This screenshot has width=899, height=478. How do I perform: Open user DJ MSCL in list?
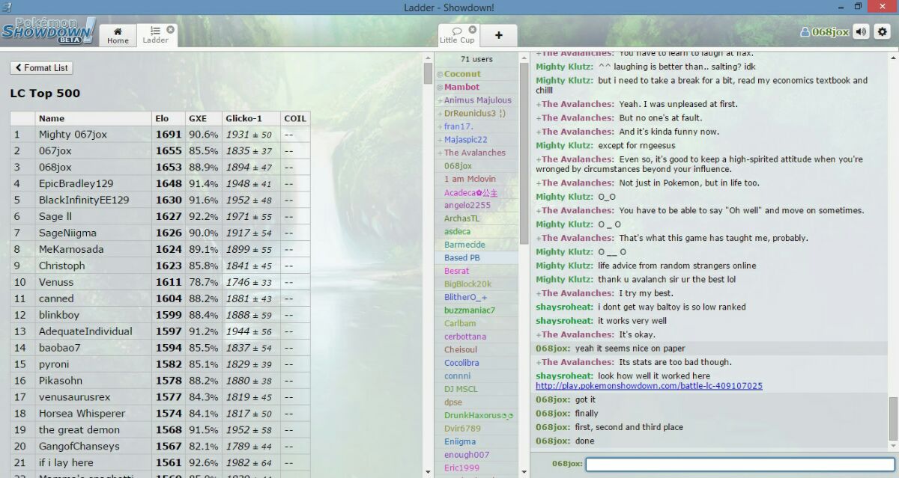476,389
